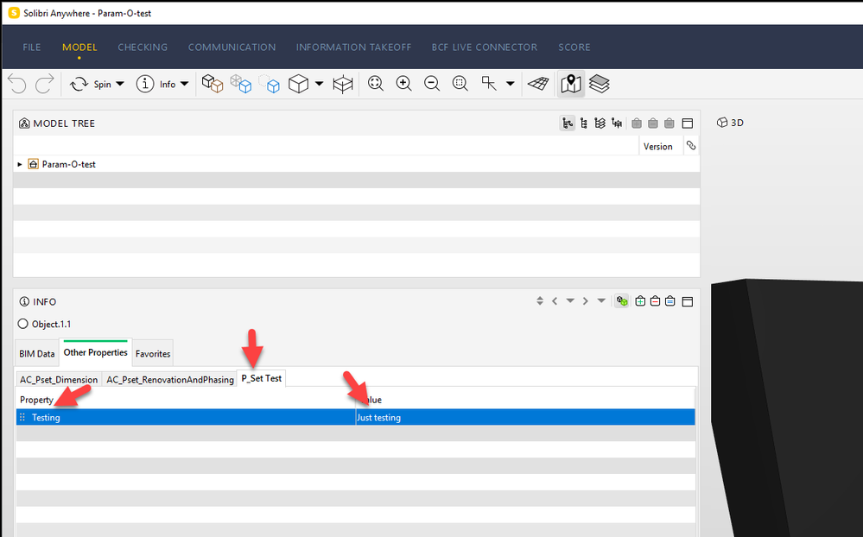Toggle the map with location pin button
This screenshot has height=537, width=863.
(571, 85)
